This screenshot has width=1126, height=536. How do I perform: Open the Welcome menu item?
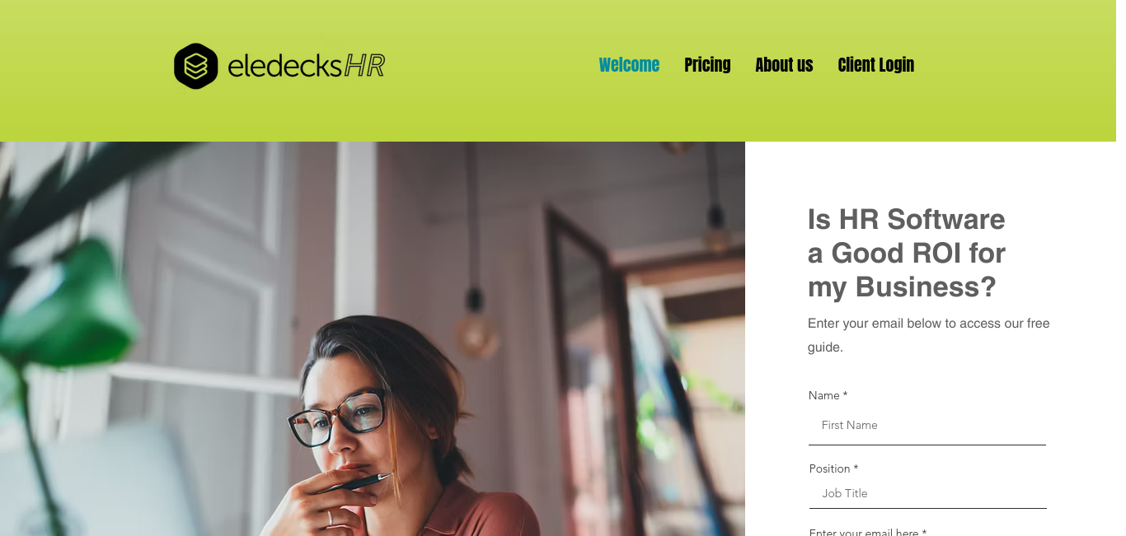629,65
